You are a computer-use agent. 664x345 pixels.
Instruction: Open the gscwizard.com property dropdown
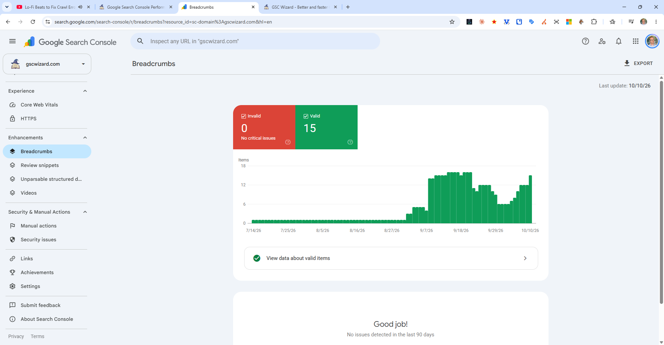[47, 64]
